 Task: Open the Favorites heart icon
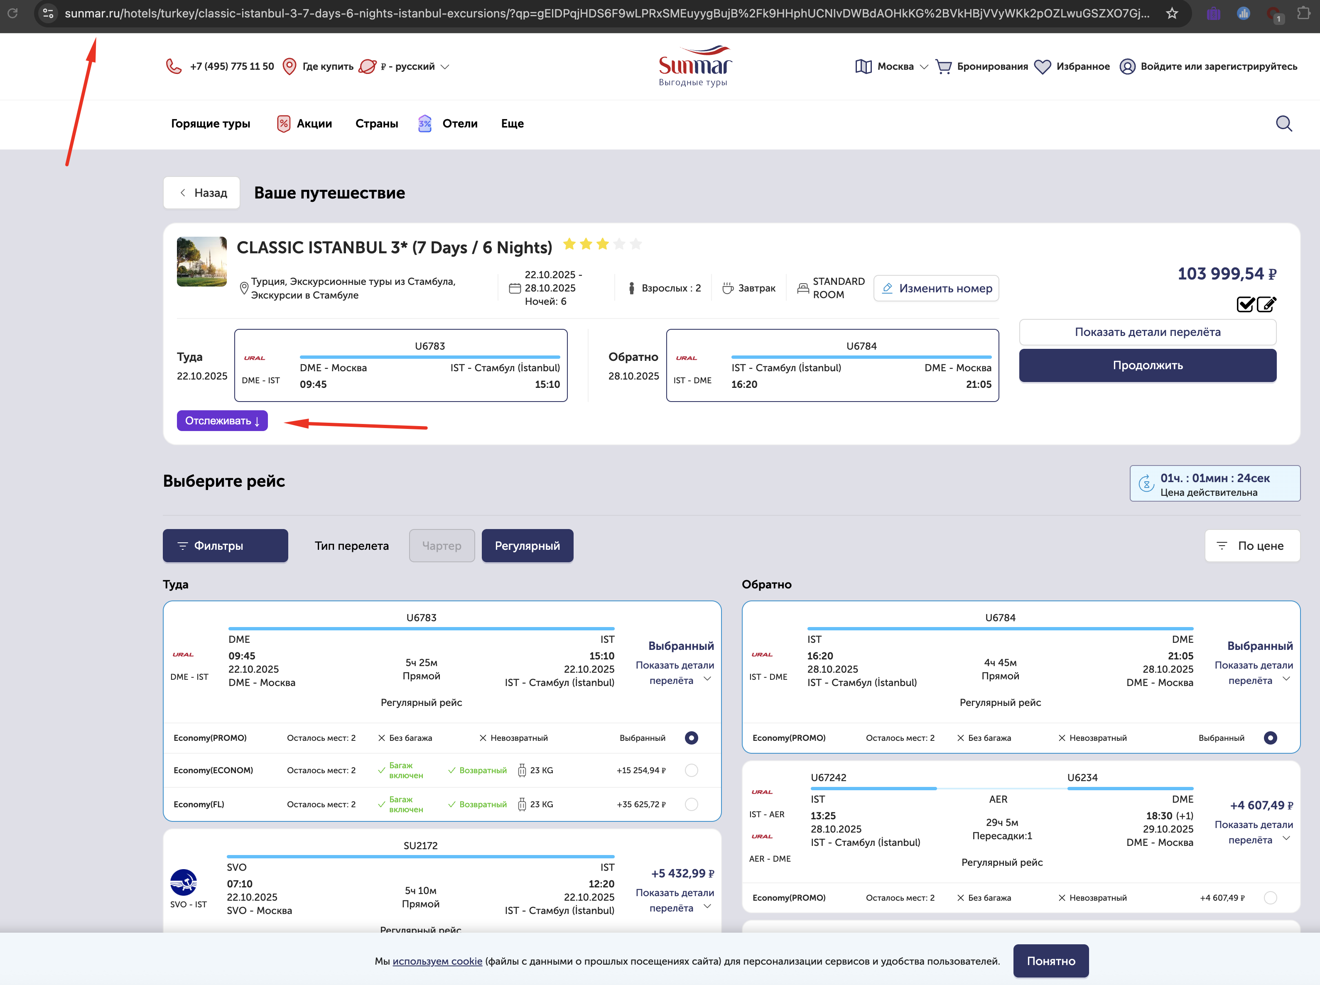[1042, 66]
